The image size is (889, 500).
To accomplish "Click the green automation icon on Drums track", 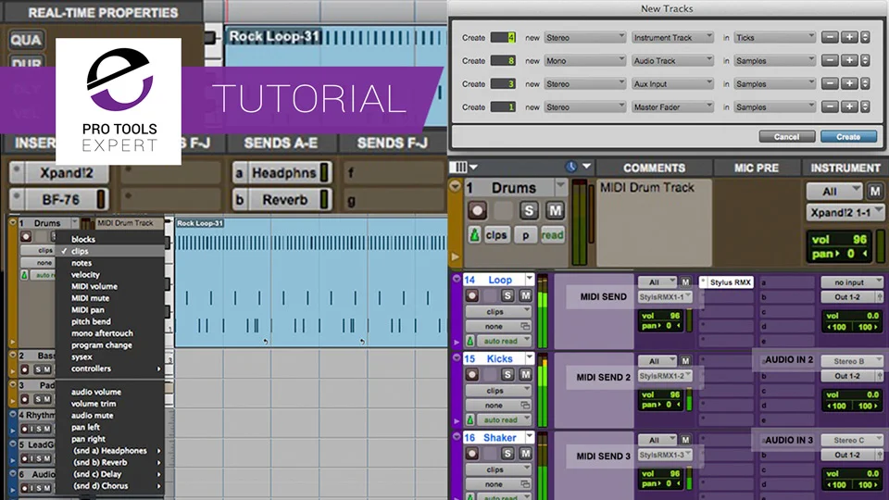I will point(474,235).
